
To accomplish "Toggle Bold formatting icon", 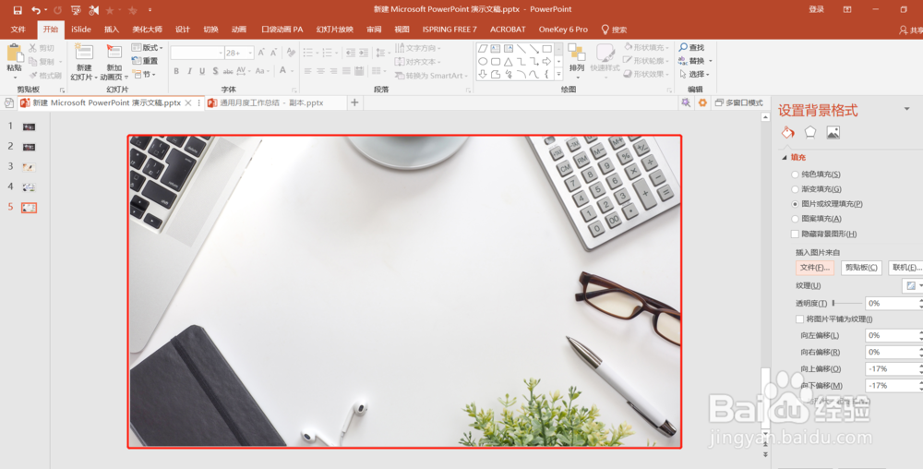I will click(x=176, y=71).
